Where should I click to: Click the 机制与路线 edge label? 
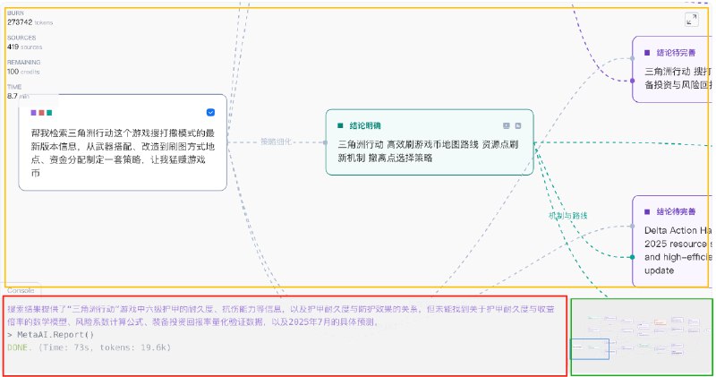pyautogui.click(x=568, y=216)
